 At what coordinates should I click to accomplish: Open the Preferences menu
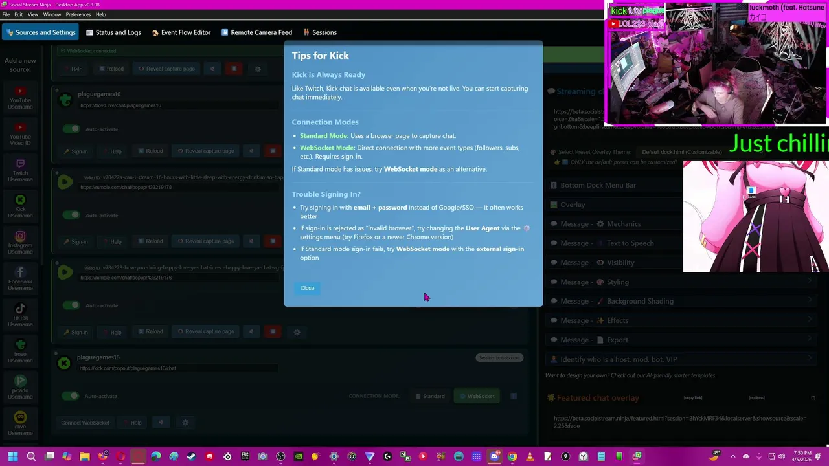(x=78, y=14)
